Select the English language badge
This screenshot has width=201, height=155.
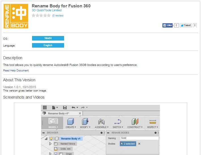(x=48, y=45)
